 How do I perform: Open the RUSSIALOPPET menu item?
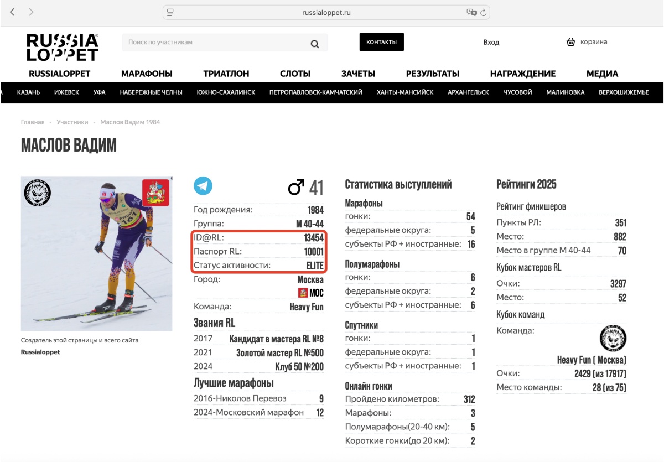(60, 74)
